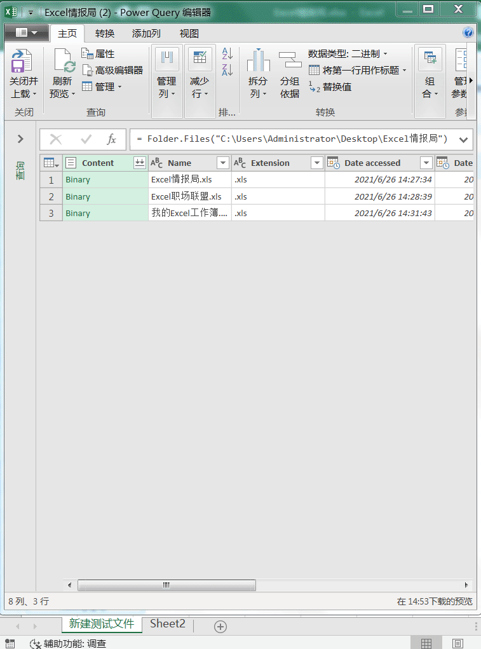481x649 pixels.
Task: Switch to the 添加列 Add Column tab
Action: 146,34
